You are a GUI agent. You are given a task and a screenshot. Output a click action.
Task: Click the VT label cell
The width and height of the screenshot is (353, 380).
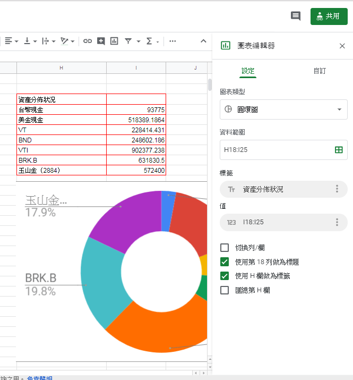pos(62,130)
